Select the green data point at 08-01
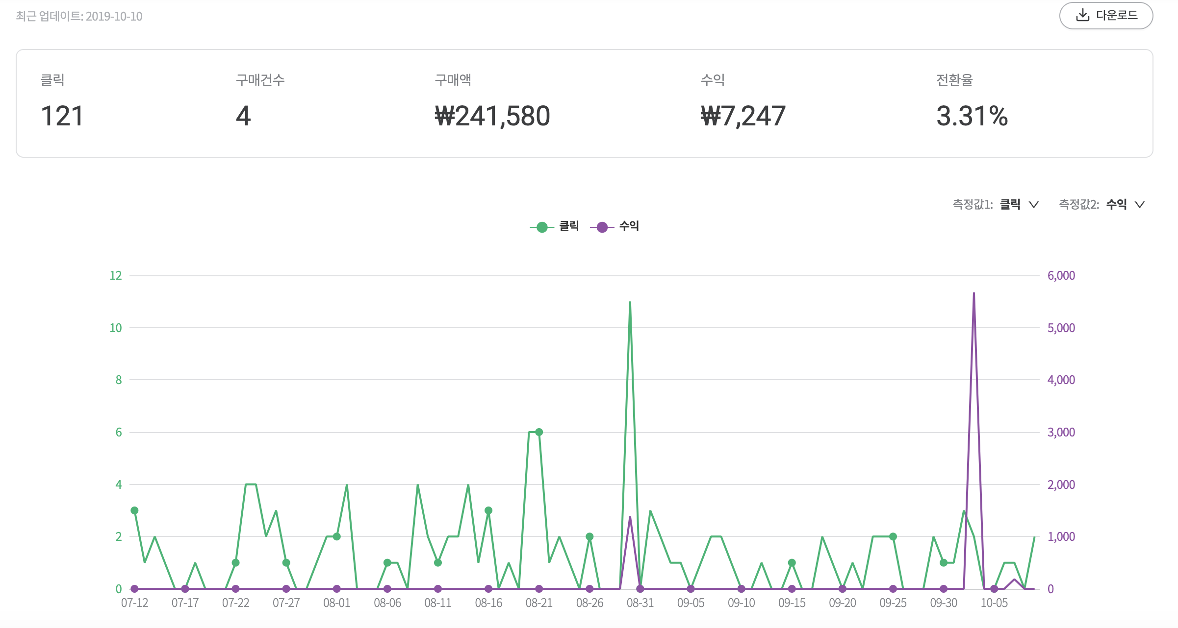The height and width of the screenshot is (628, 1178). pyautogui.click(x=337, y=536)
